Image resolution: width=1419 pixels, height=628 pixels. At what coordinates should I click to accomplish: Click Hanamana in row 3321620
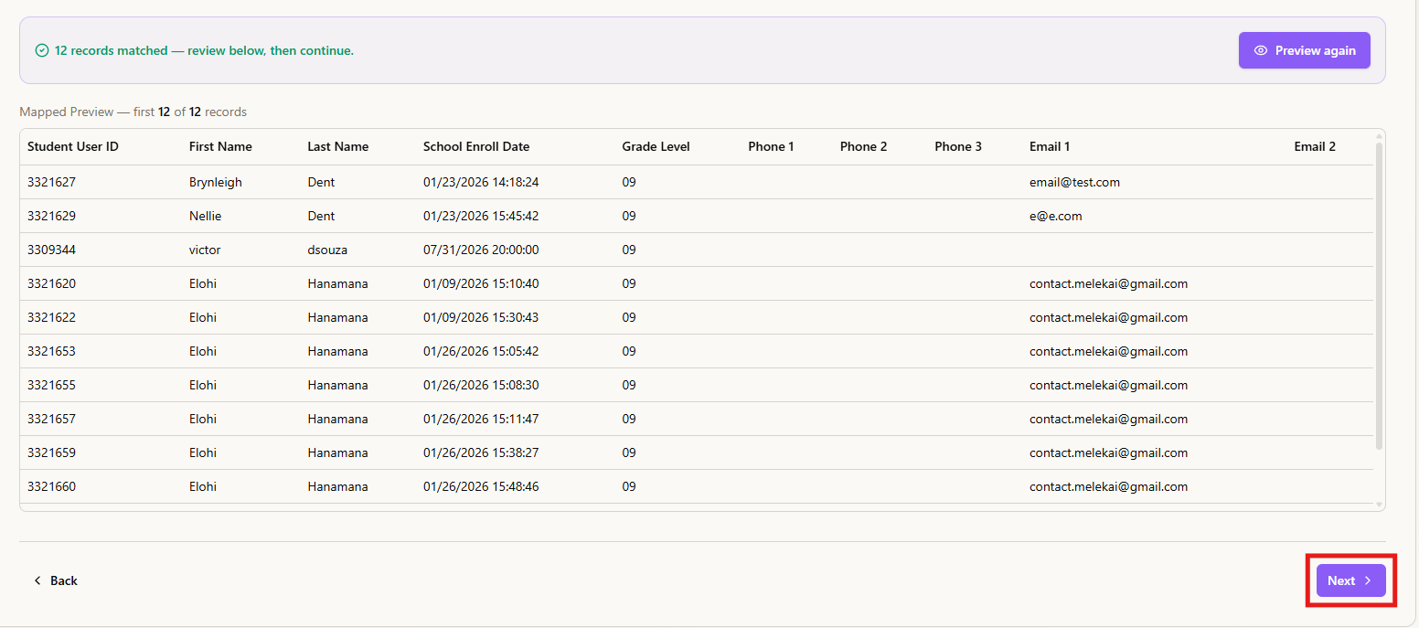(337, 283)
